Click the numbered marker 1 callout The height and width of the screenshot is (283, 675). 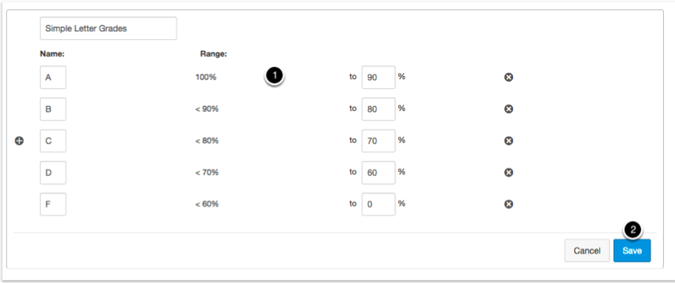(275, 75)
